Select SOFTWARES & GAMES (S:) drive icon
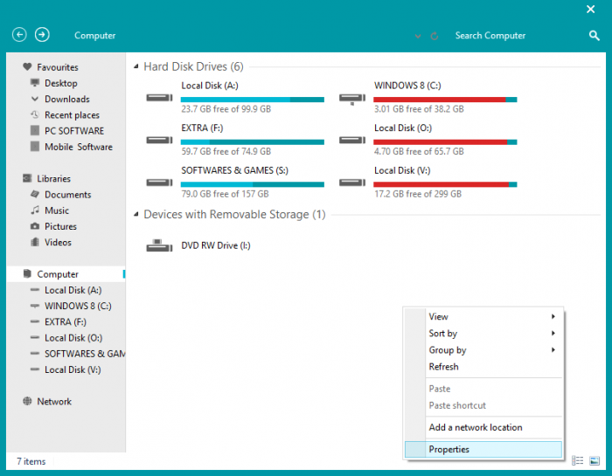 [x=159, y=183]
